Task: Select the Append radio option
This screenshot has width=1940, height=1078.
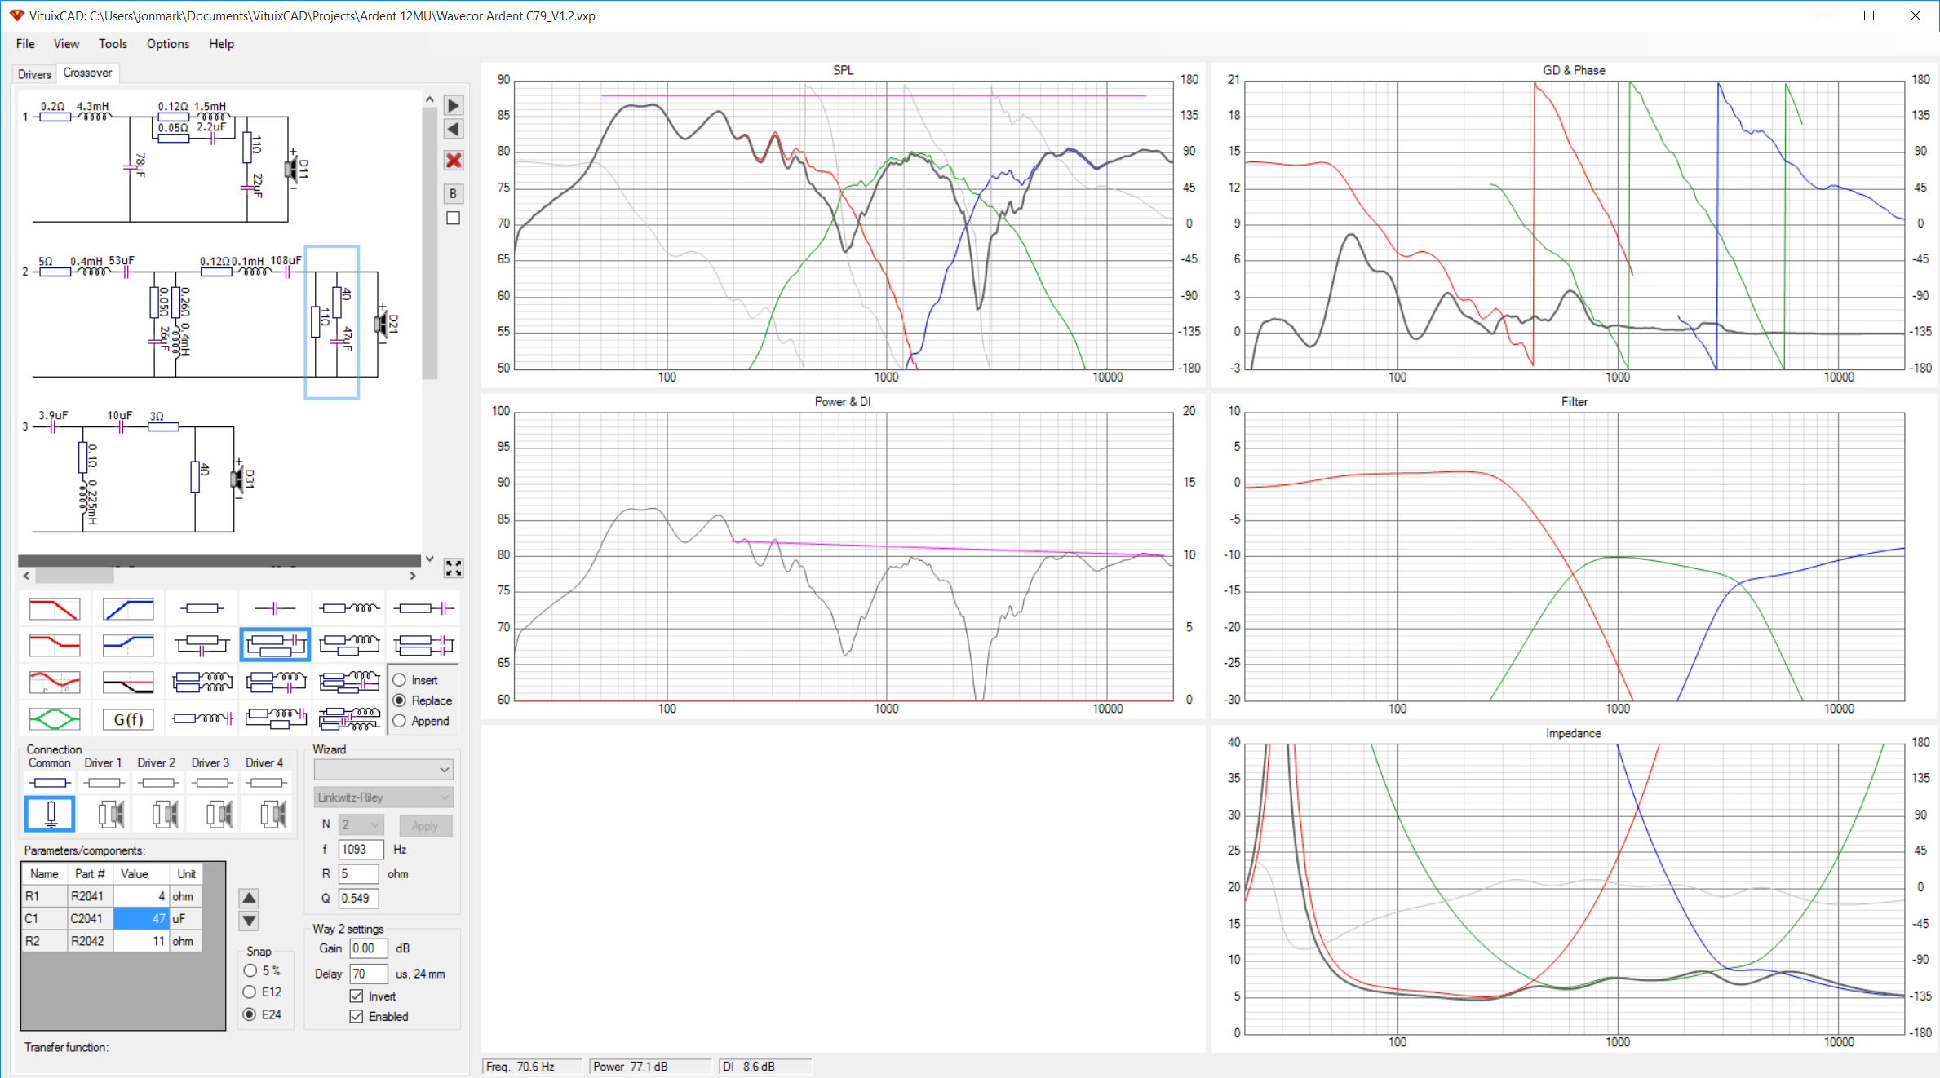Action: pos(400,721)
